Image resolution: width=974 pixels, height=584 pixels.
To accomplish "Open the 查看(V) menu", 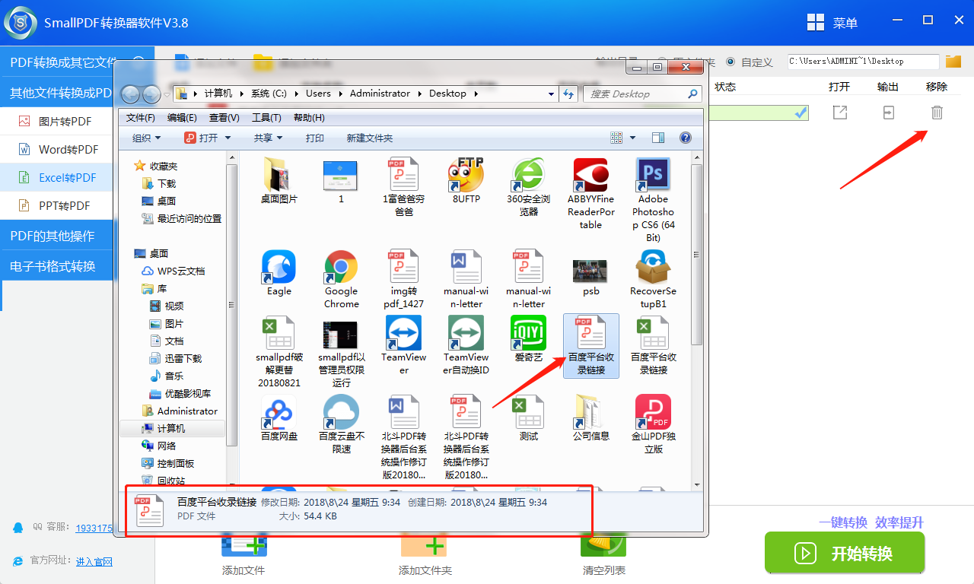I will pos(224,118).
